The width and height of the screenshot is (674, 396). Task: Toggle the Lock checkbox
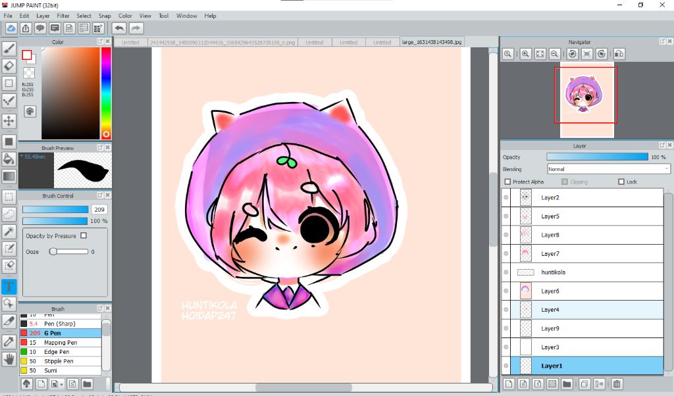[621, 182]
